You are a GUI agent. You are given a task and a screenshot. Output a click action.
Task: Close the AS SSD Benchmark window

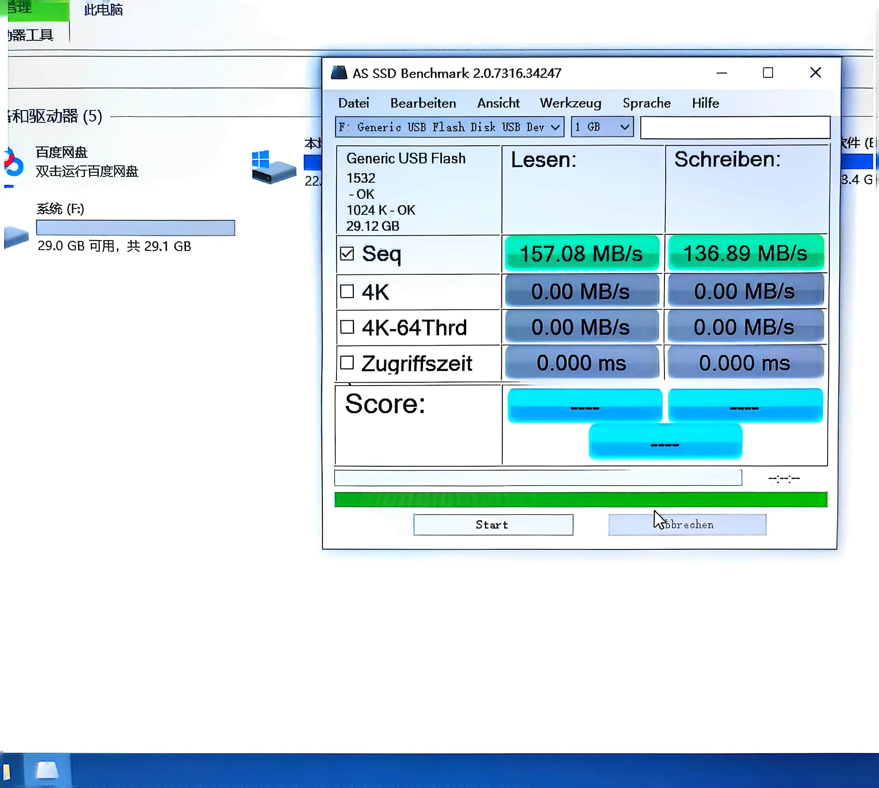click(815, 73)
